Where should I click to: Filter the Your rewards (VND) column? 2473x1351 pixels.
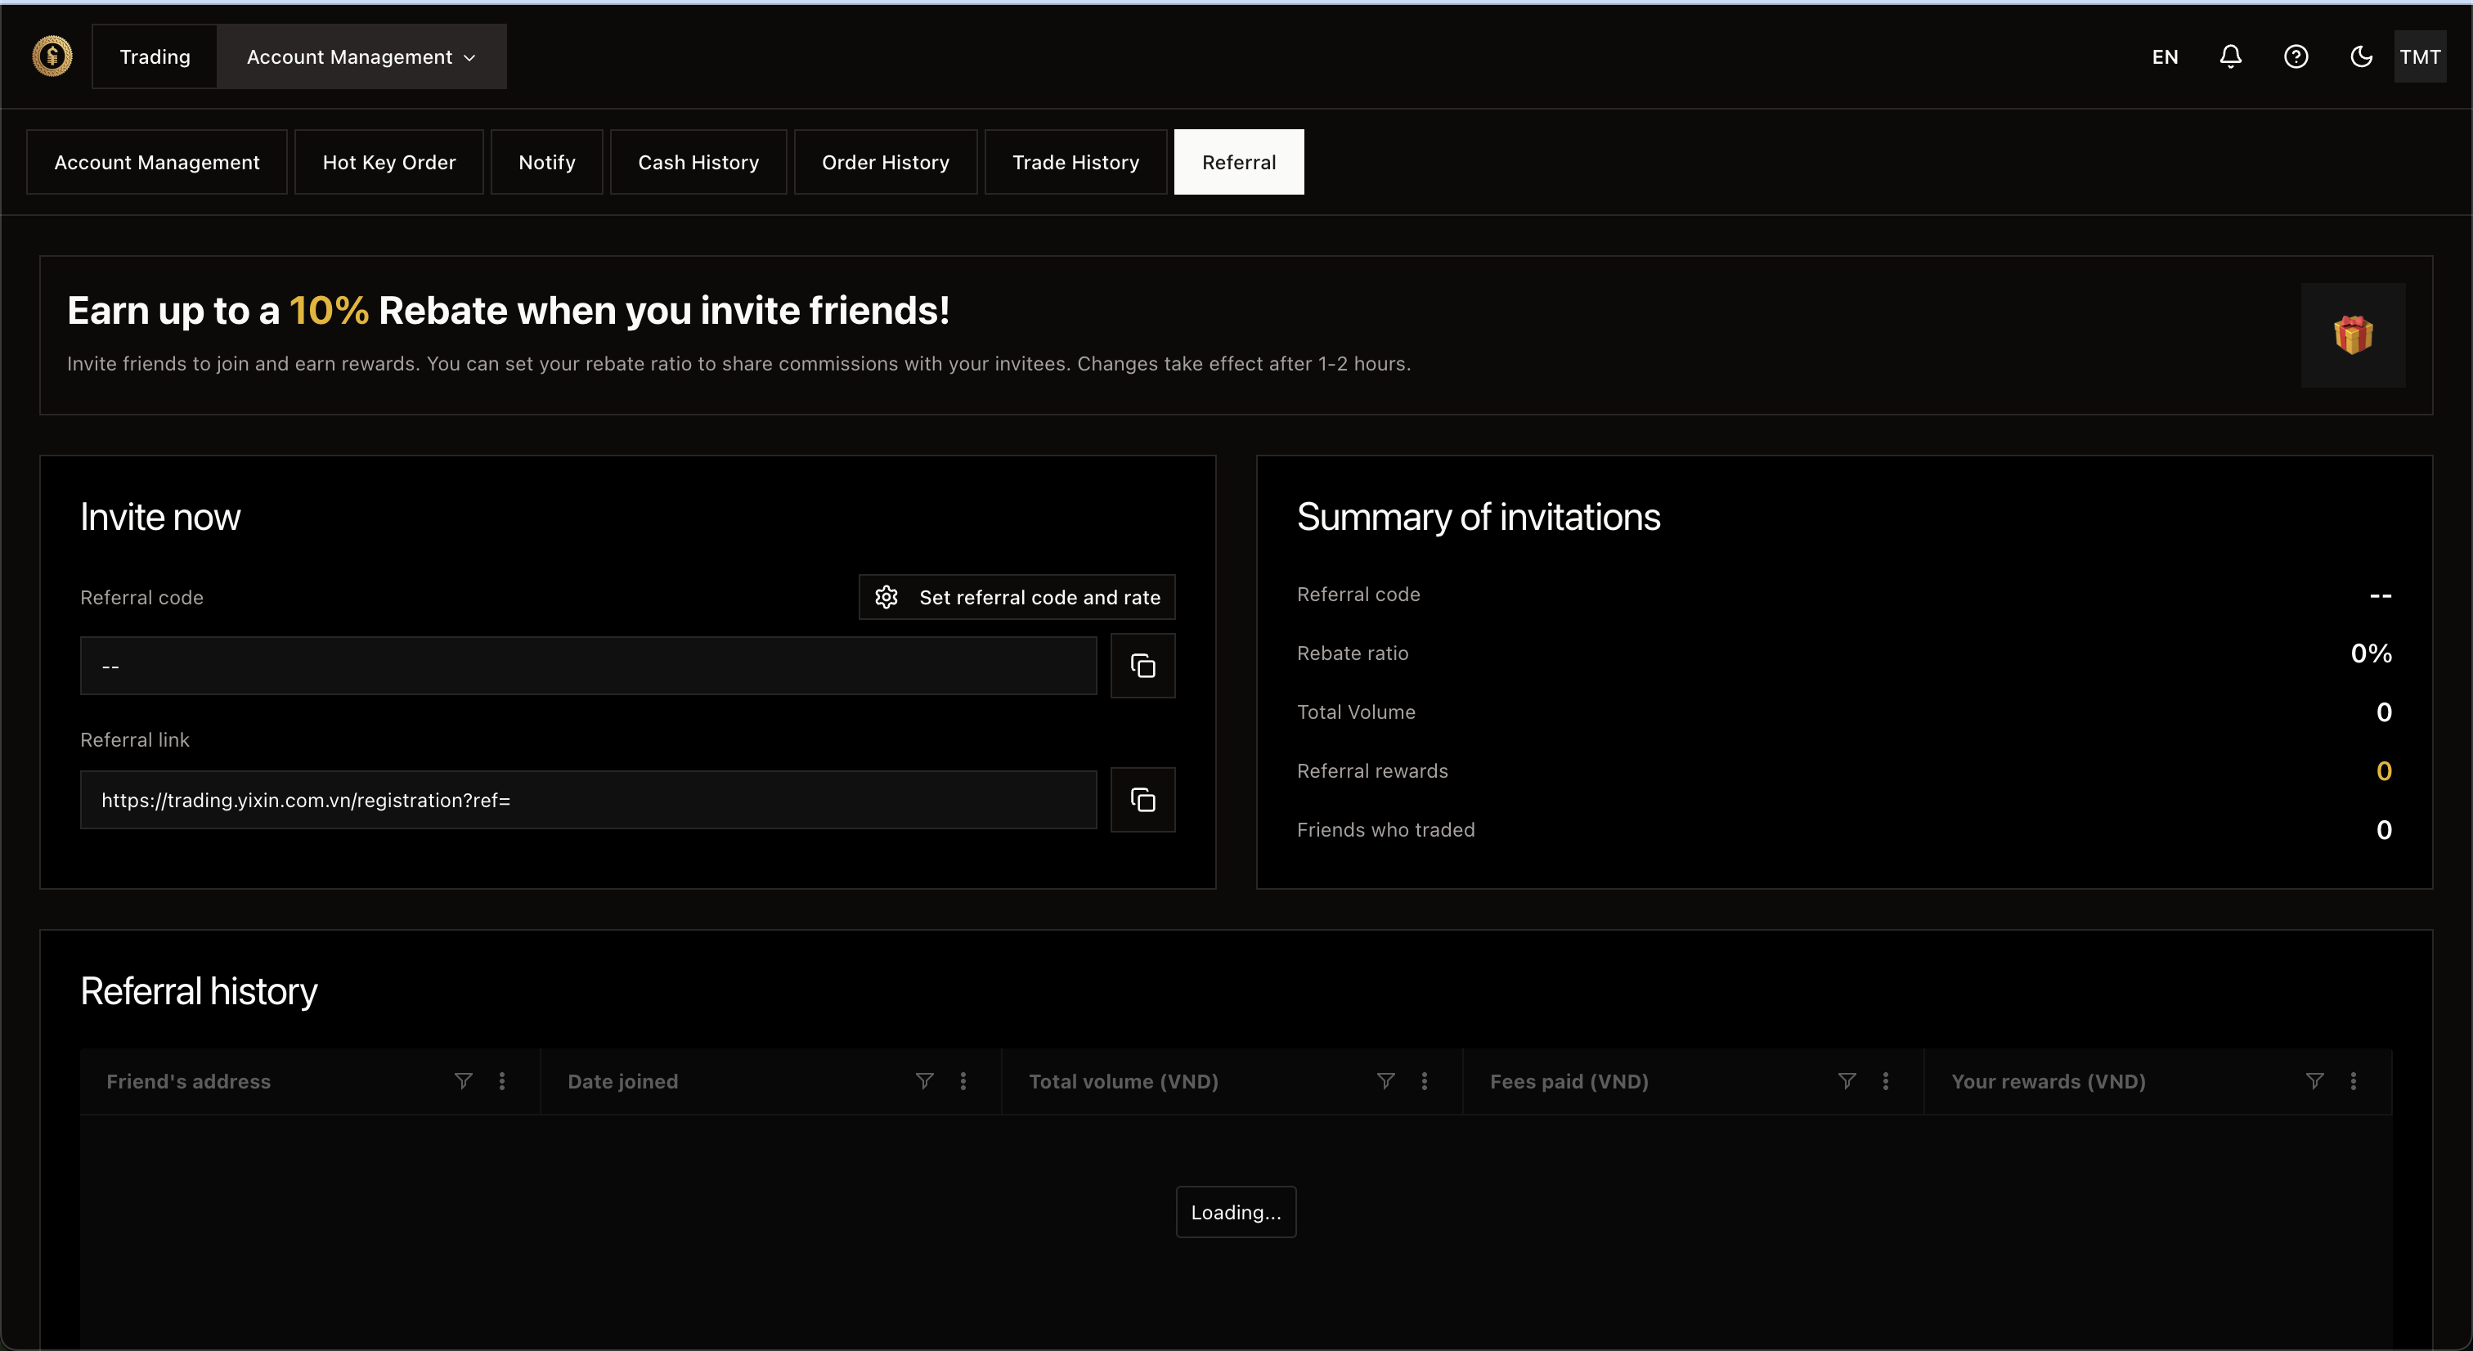click(x=2314, y=1081)
